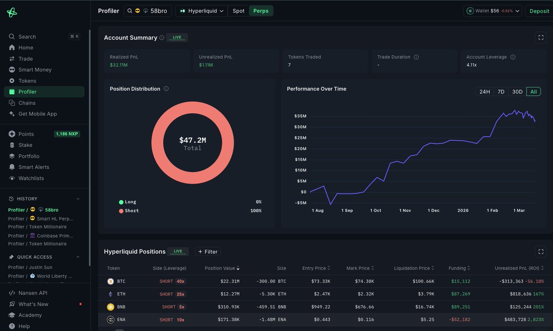Image resolution: width=553 pixels, height=331 pixels.
Task: Click Position Distribution info icon
Action: point(166,89)
